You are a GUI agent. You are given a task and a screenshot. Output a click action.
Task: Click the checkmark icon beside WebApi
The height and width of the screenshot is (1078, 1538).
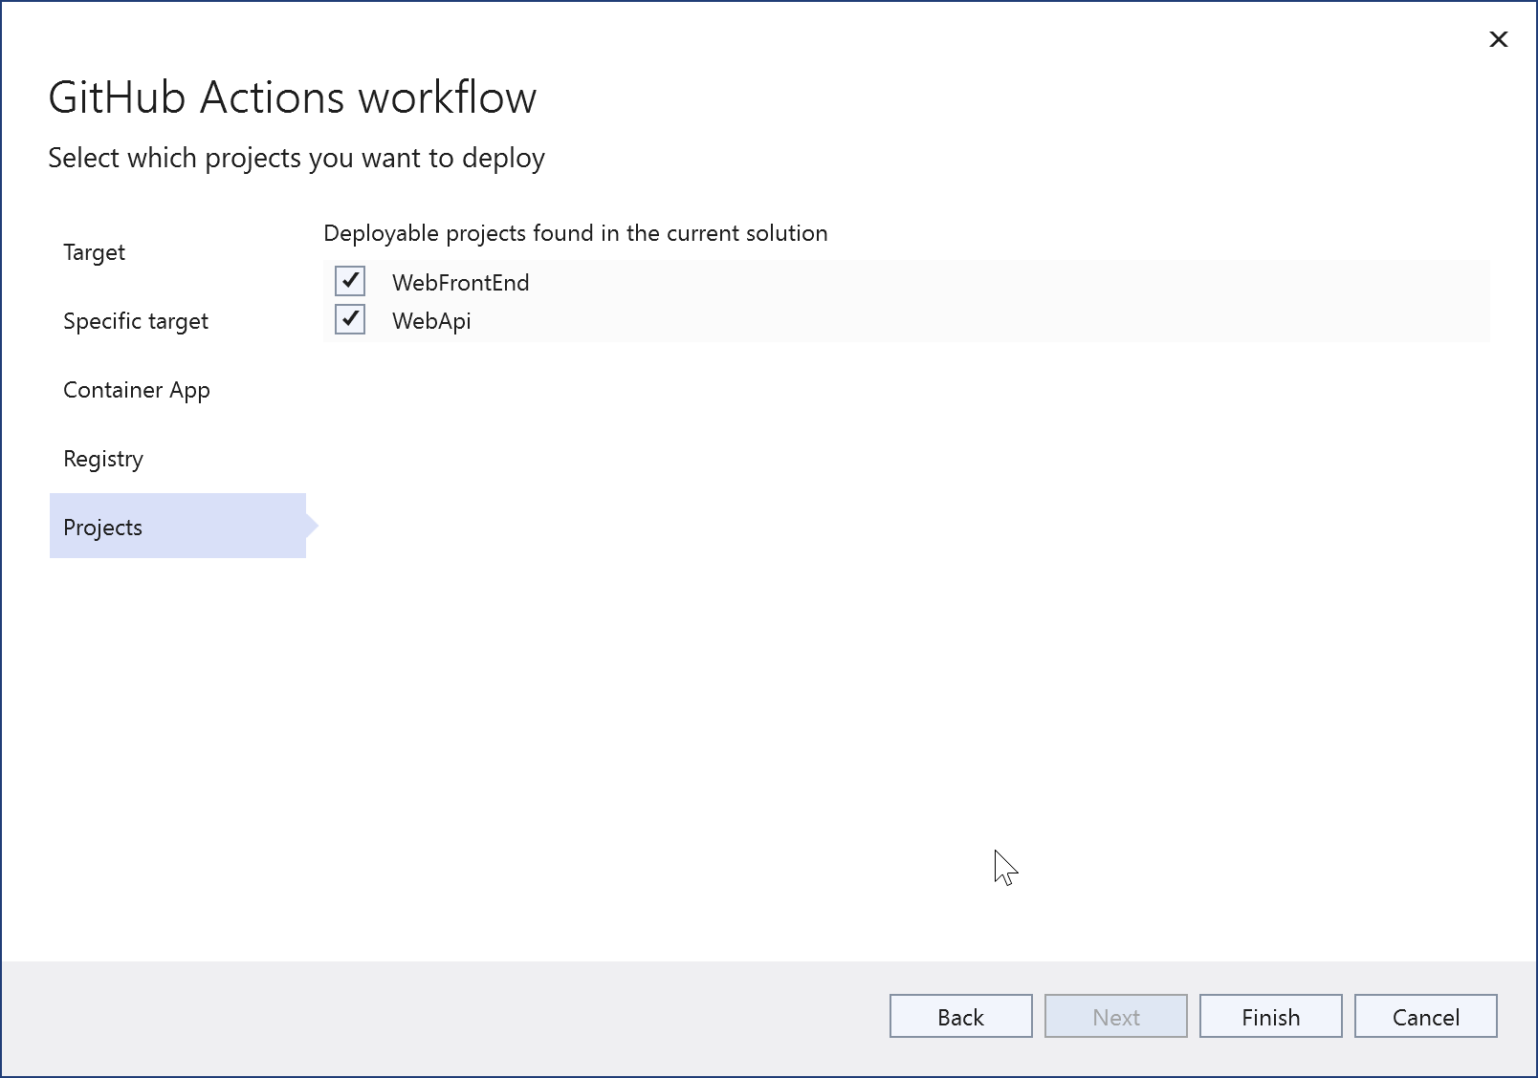pos(350,319)
